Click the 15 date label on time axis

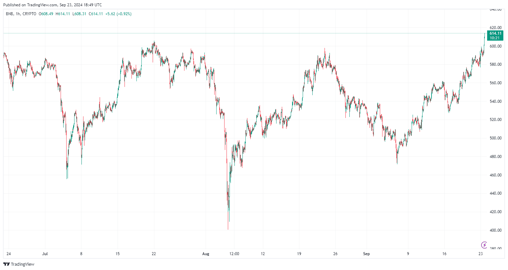[118, 254]
